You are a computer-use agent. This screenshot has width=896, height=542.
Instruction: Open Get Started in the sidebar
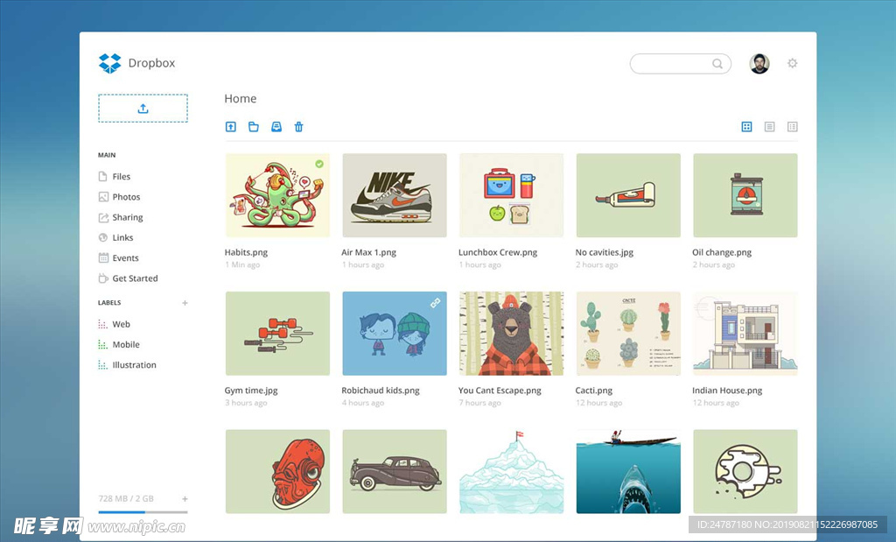point(128,279)
